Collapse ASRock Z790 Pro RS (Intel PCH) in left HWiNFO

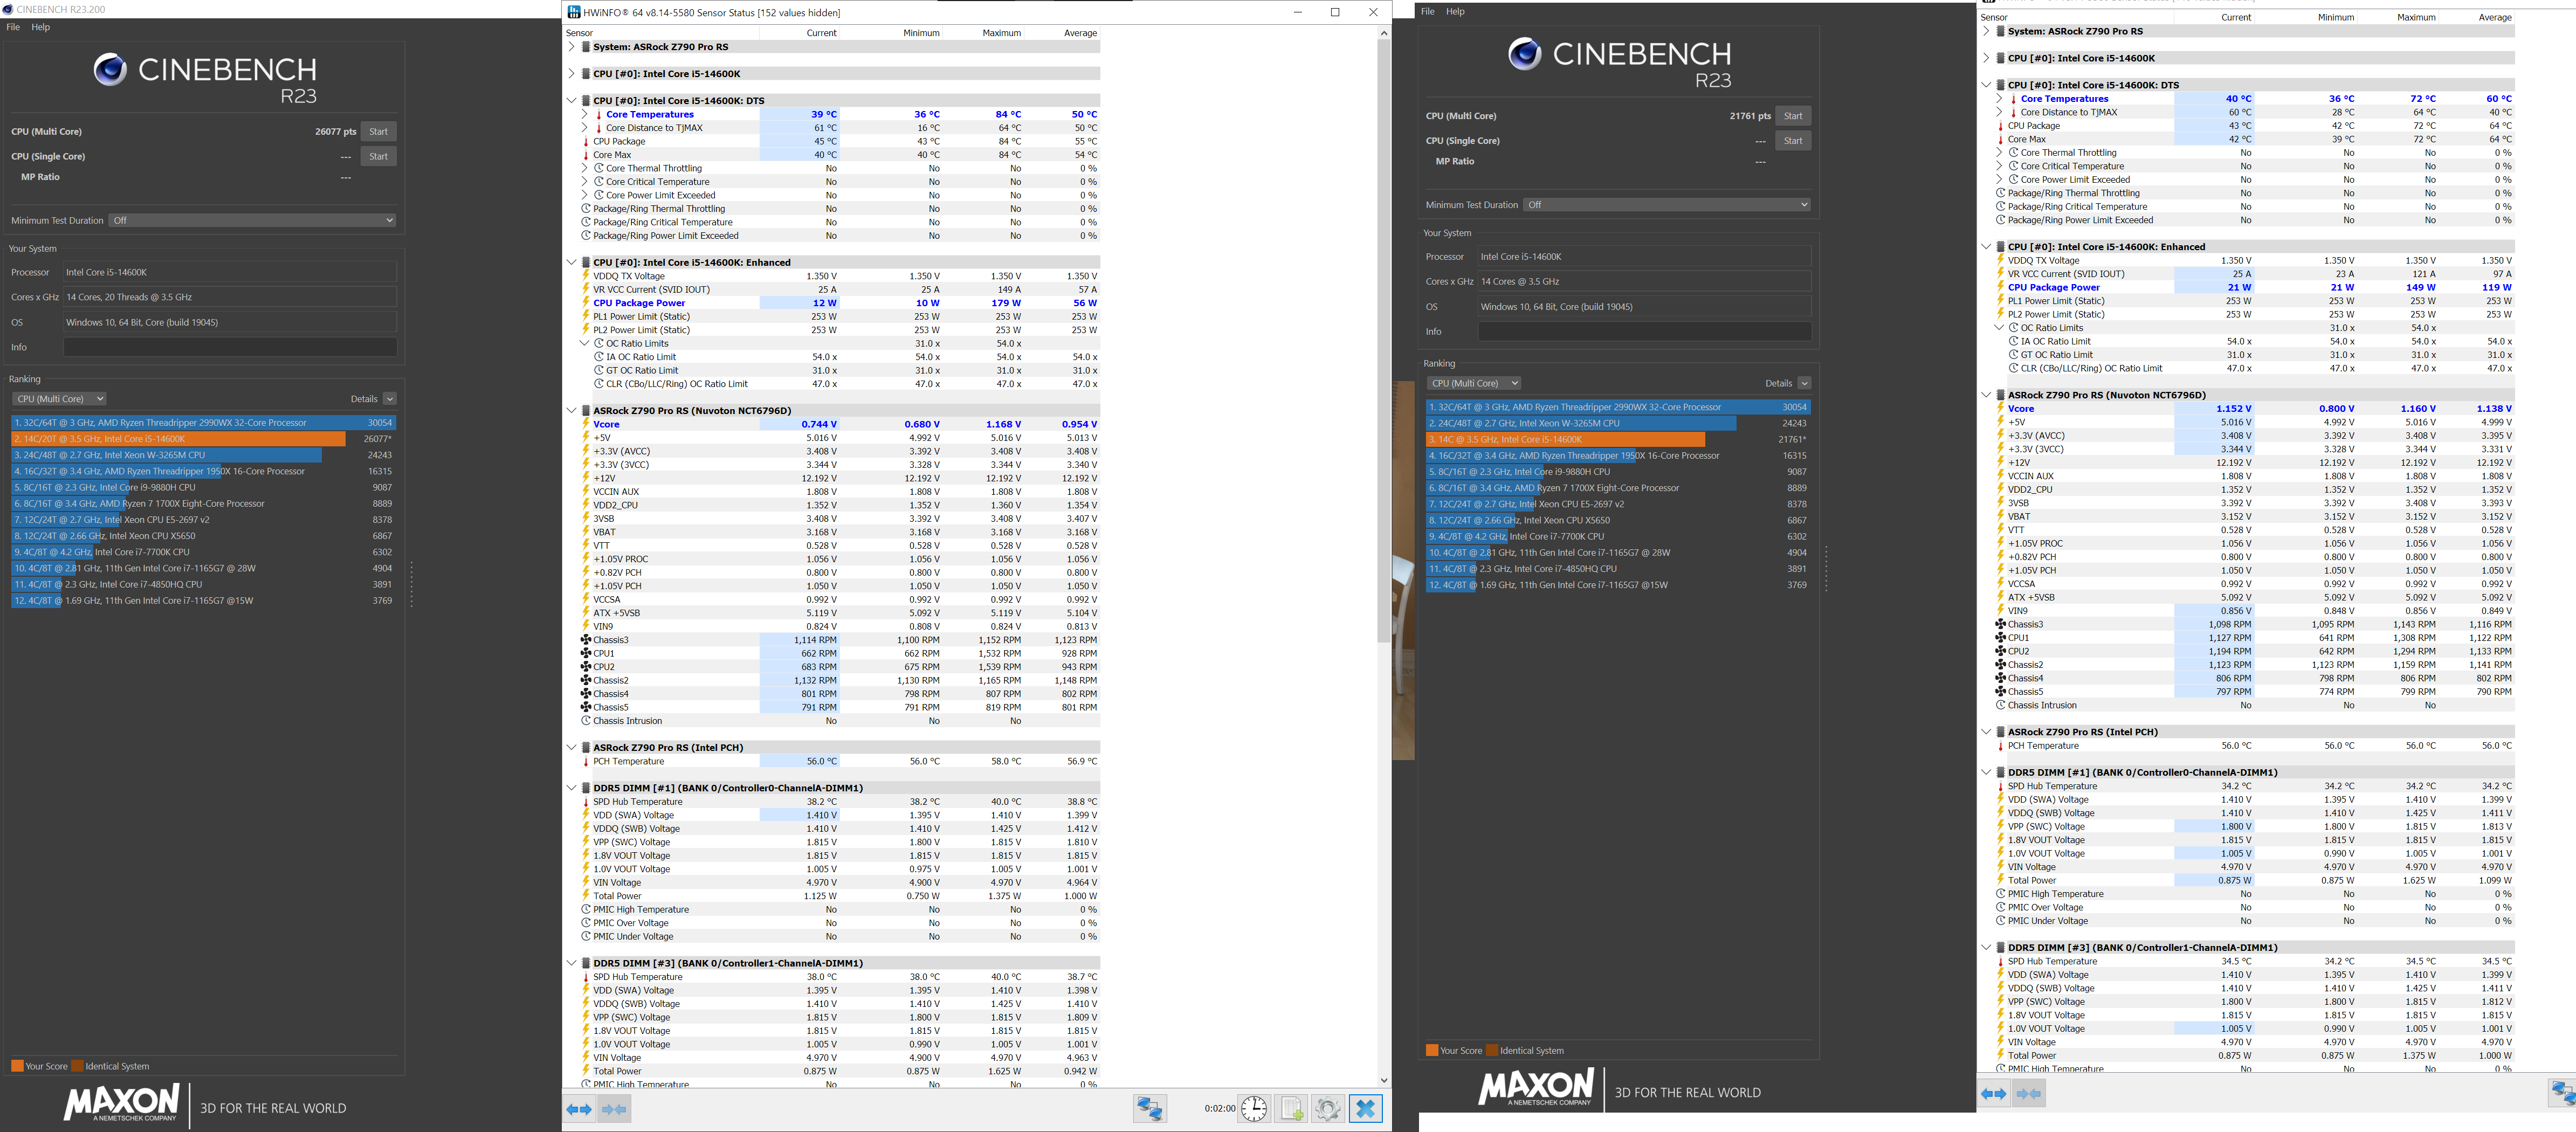(571, 747)
